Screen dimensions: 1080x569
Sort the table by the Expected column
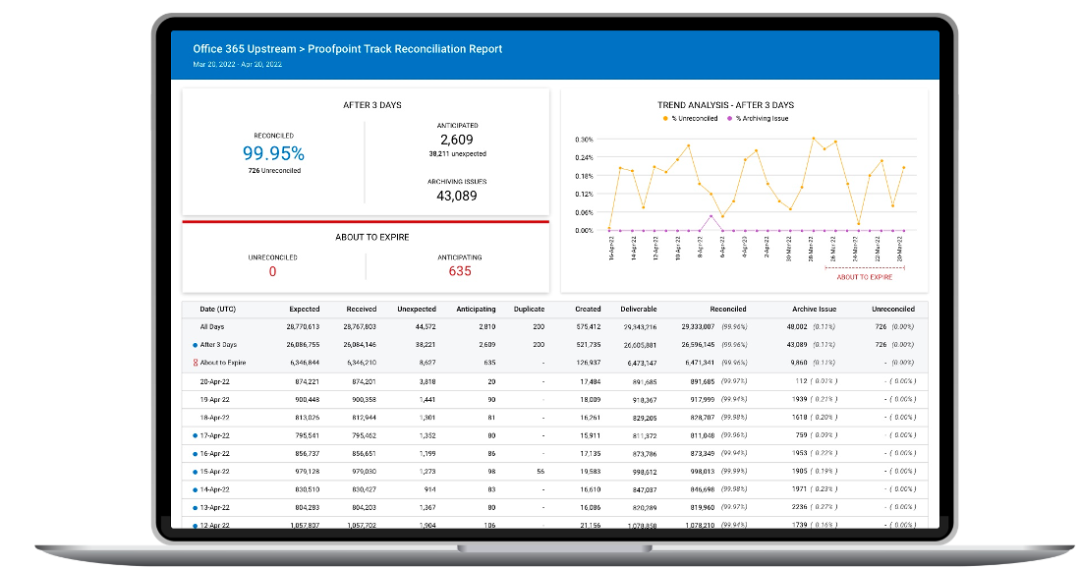(x=305, y=309)
